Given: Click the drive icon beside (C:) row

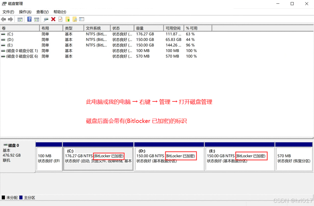Looking at the screenshot, I should (x=3, y=34).
